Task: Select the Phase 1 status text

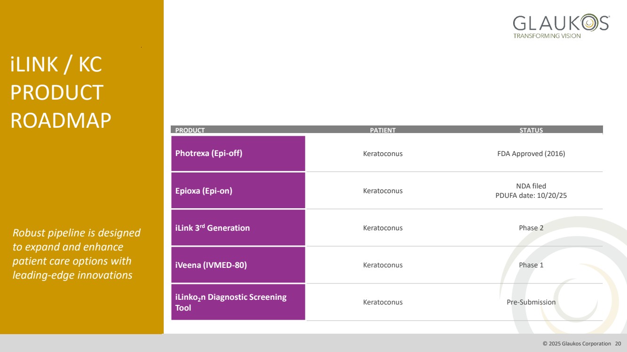Action: 531,265
